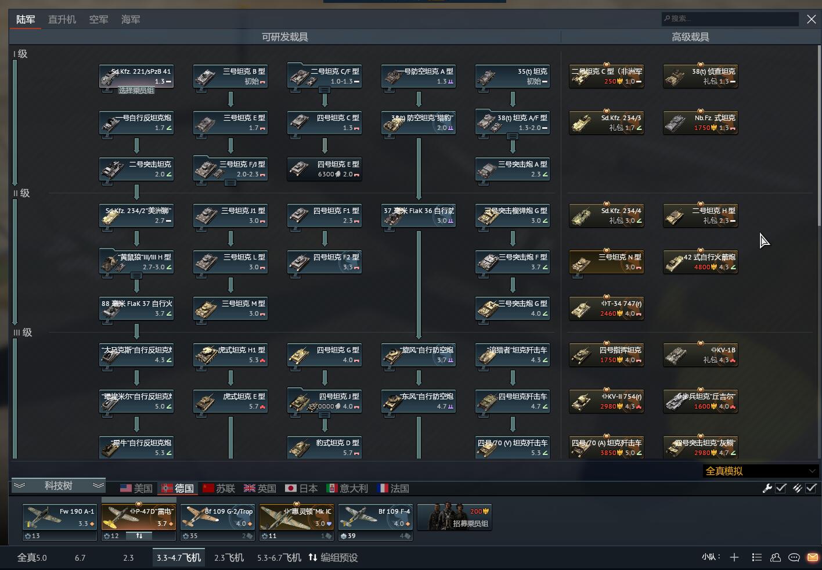Collapse the 科技树 panel with its left chevron
The image size is (822, 570).
pos(19,485)
